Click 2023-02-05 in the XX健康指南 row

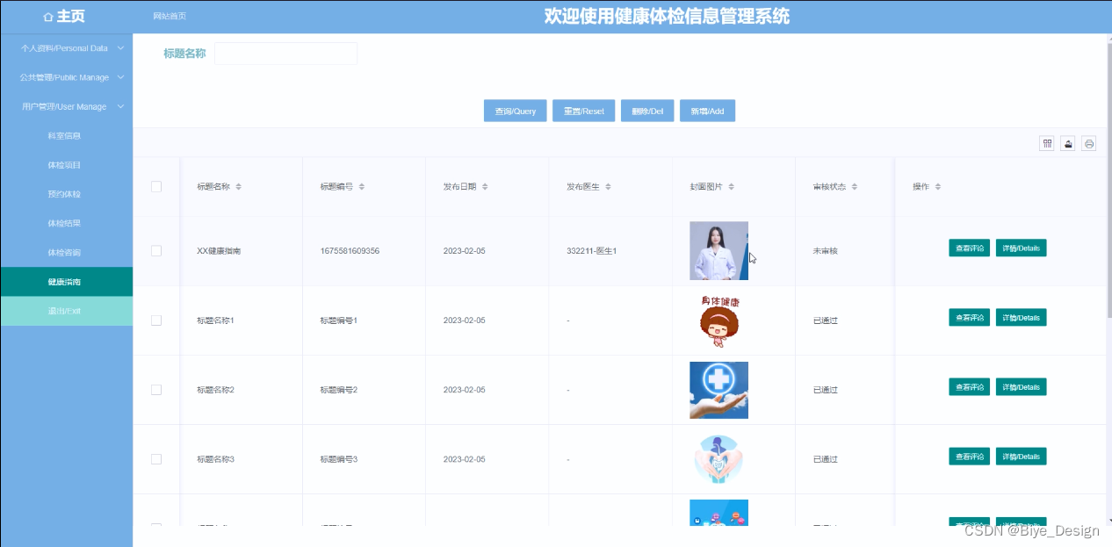coord(465,251)
